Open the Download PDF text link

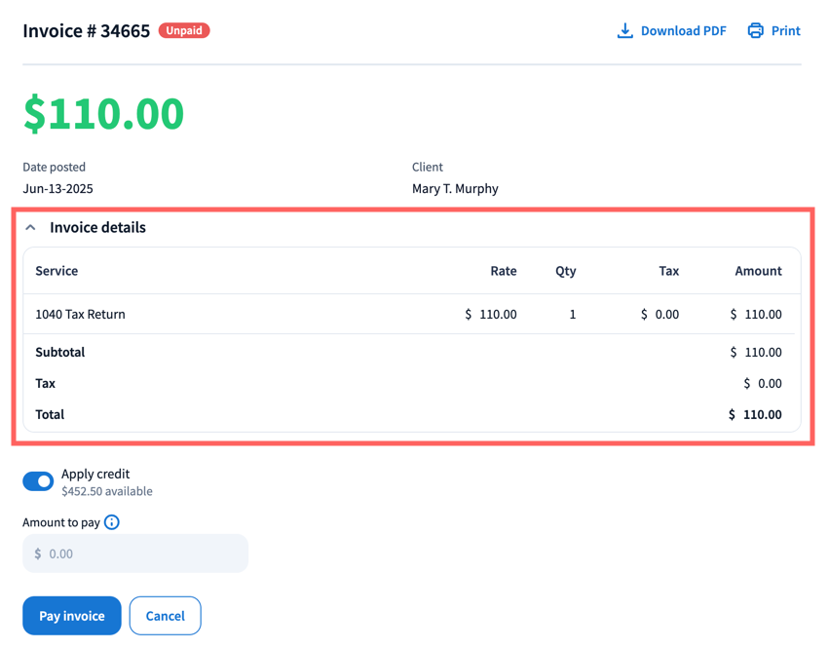point(683,31)
